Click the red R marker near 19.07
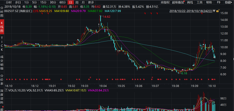Viewport: 234px width, 111px height. coord(152,77)
